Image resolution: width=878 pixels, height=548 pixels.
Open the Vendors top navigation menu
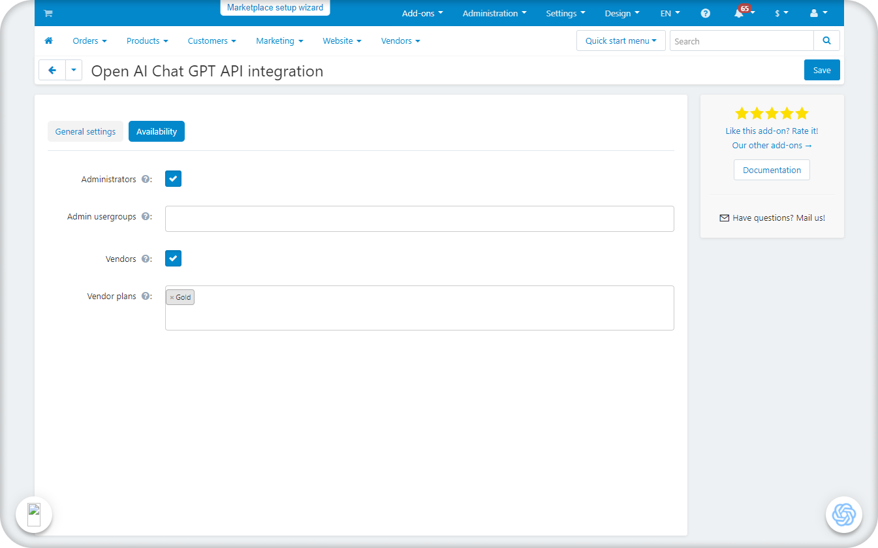tap(400, 40)
